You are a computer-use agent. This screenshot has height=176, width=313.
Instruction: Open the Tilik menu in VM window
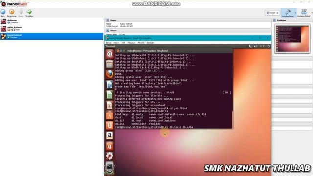click(x=123, y=43)
